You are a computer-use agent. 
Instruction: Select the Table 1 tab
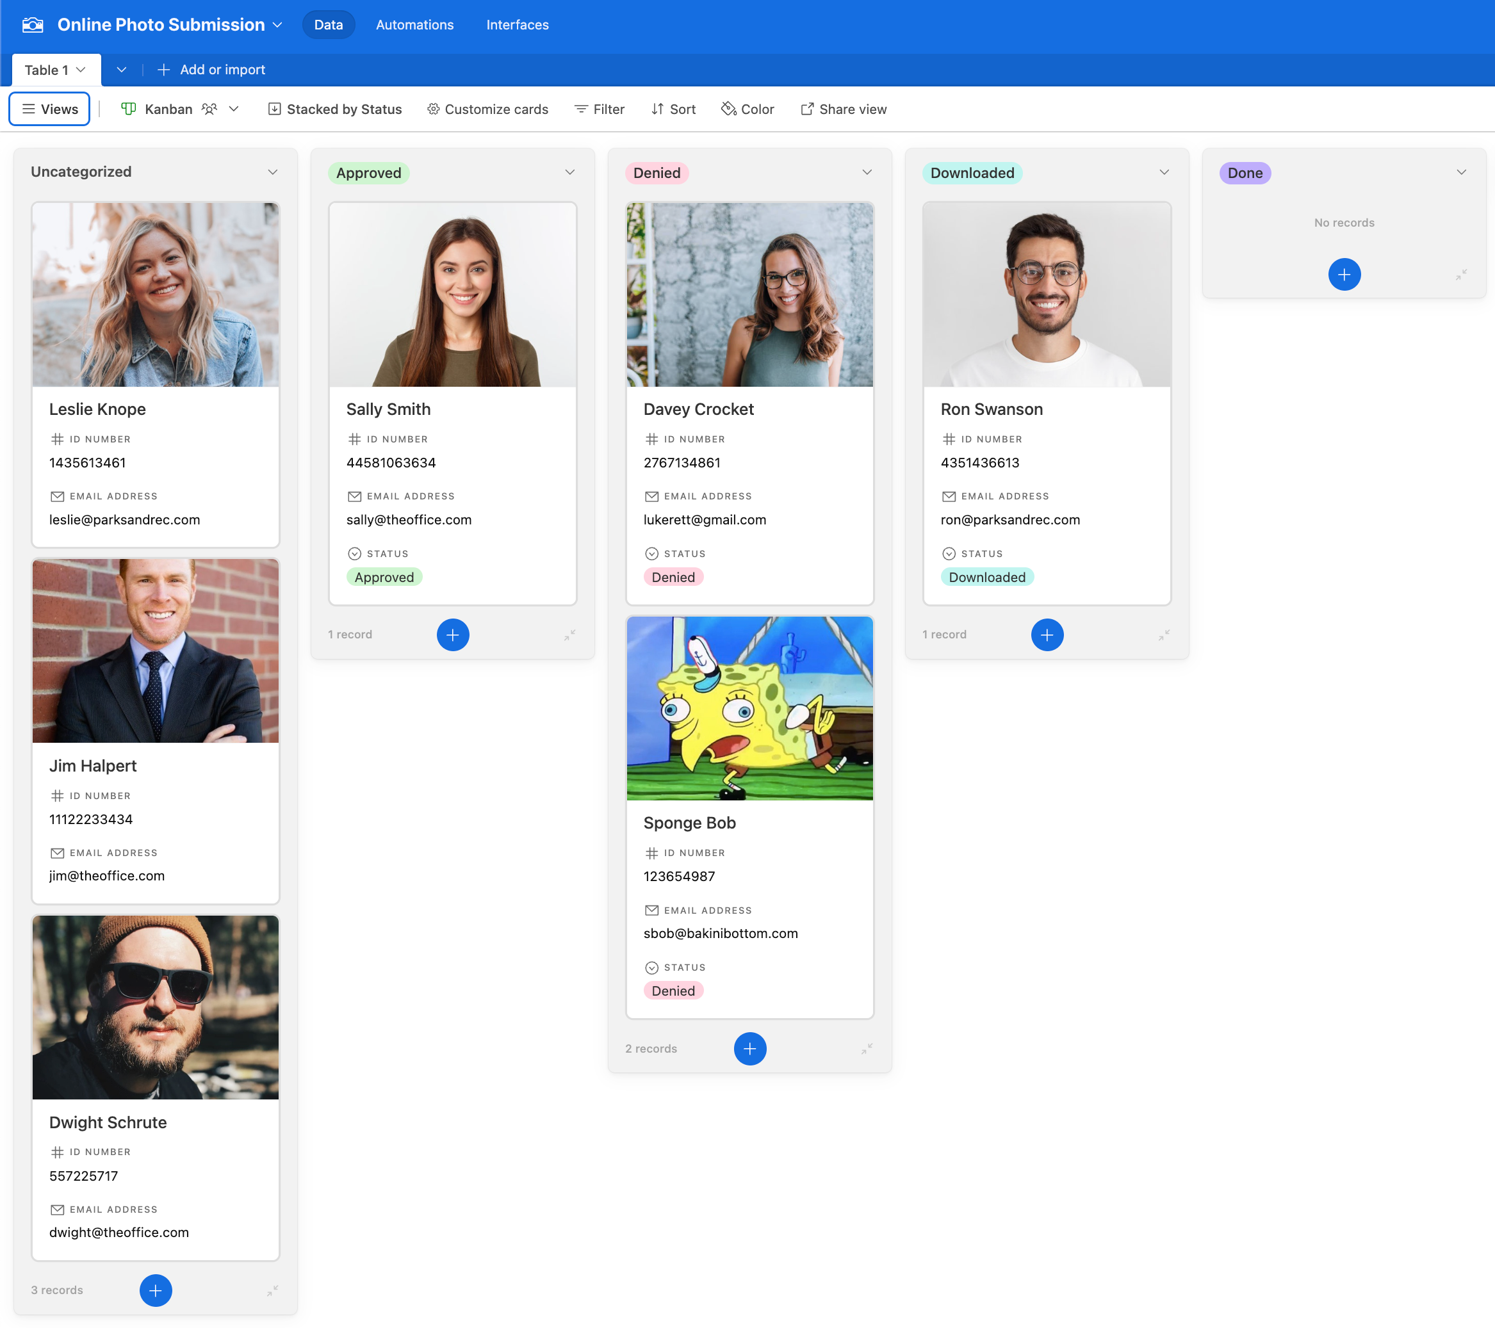[56, 70]
